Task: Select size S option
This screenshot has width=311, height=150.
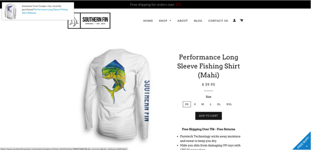Action: 195,104
